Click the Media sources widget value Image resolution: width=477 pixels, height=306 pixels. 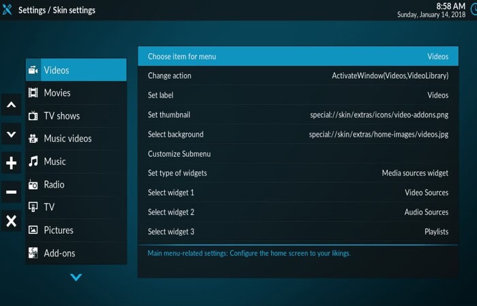(x=415, y=173)
